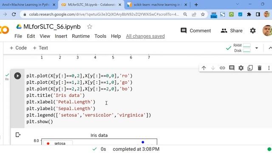
Task: Add a comment to the cell
Action: click(232, 68)
